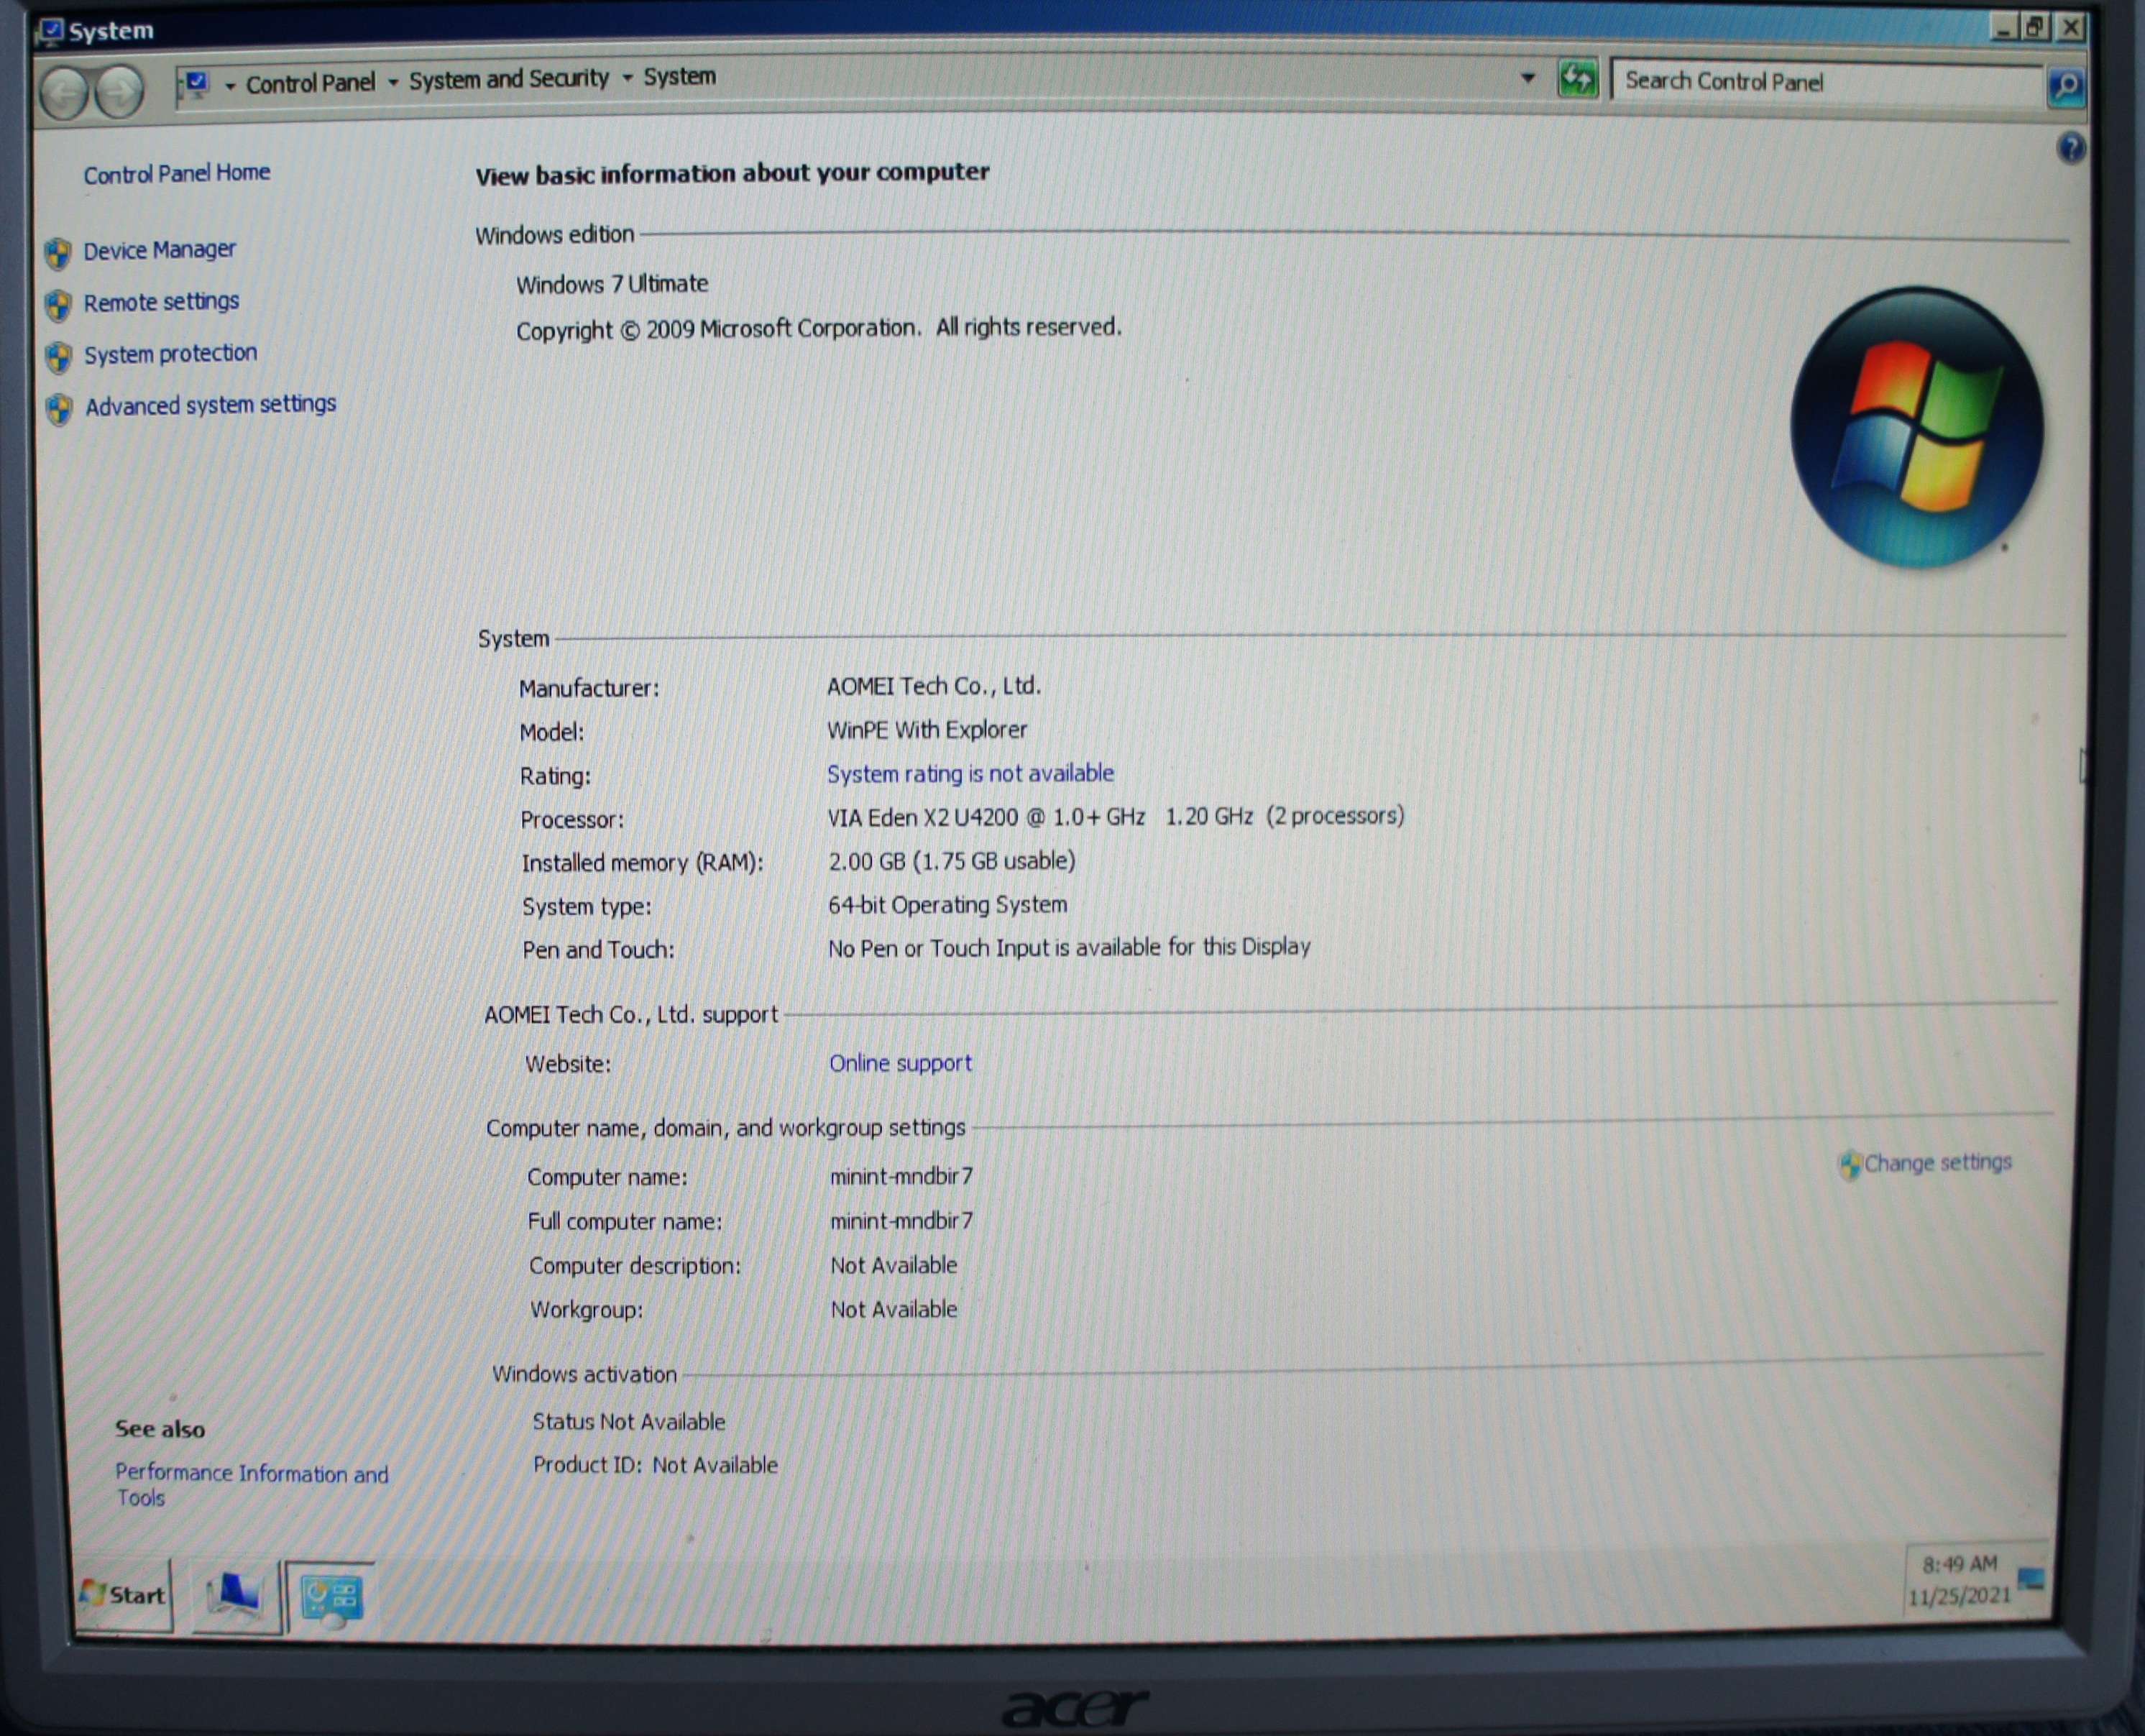Click the Control Panel breadcrumb
The width and height of the screenshot is (2145, 1736).
(310, 83)
